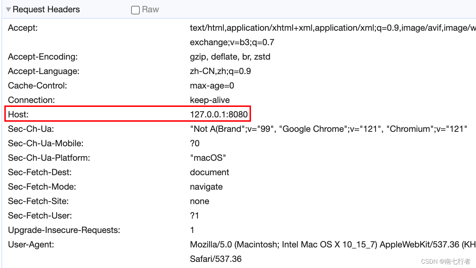Click the Request Headers section title
476x268 pixels.
46,9
